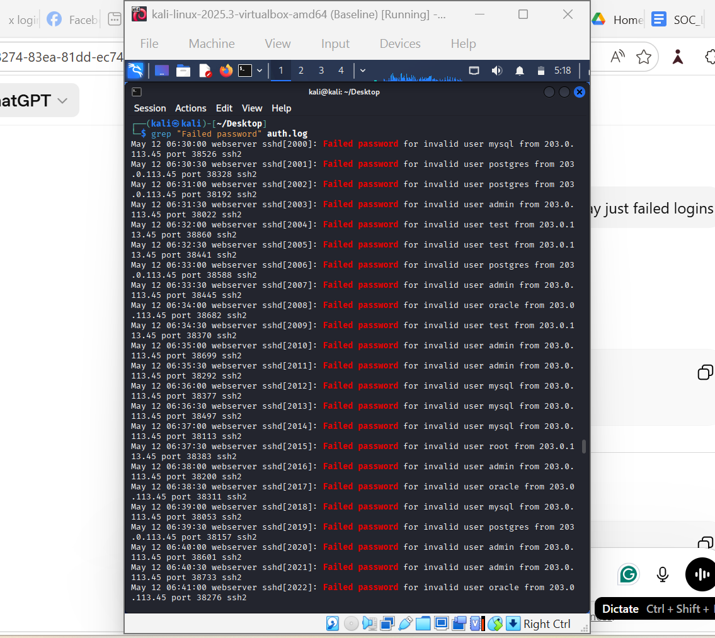Expand the dropdown arrow after workspace 4

363,71
